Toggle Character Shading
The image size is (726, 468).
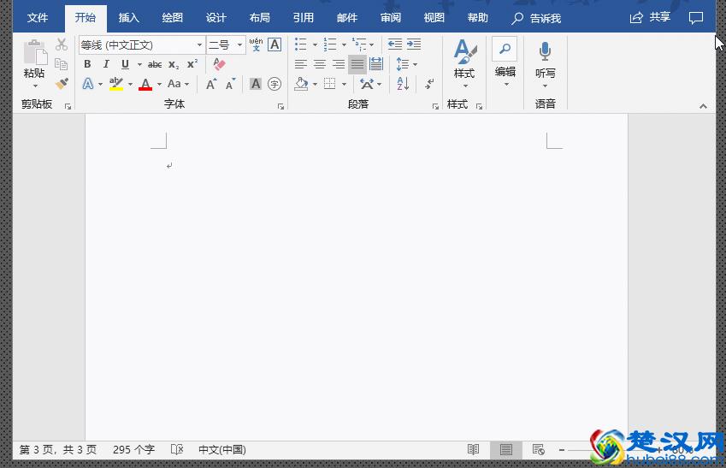pyautogui.click(x=256, y=84)
